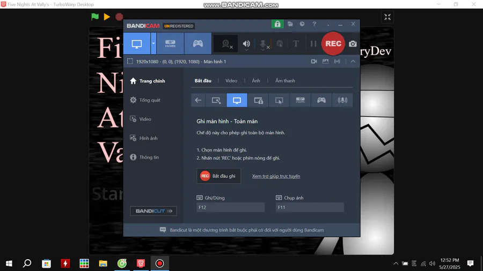Click the pause recording button
Image resolution: width=483 pixels, height=271 pixels.
tap(313, 43)
